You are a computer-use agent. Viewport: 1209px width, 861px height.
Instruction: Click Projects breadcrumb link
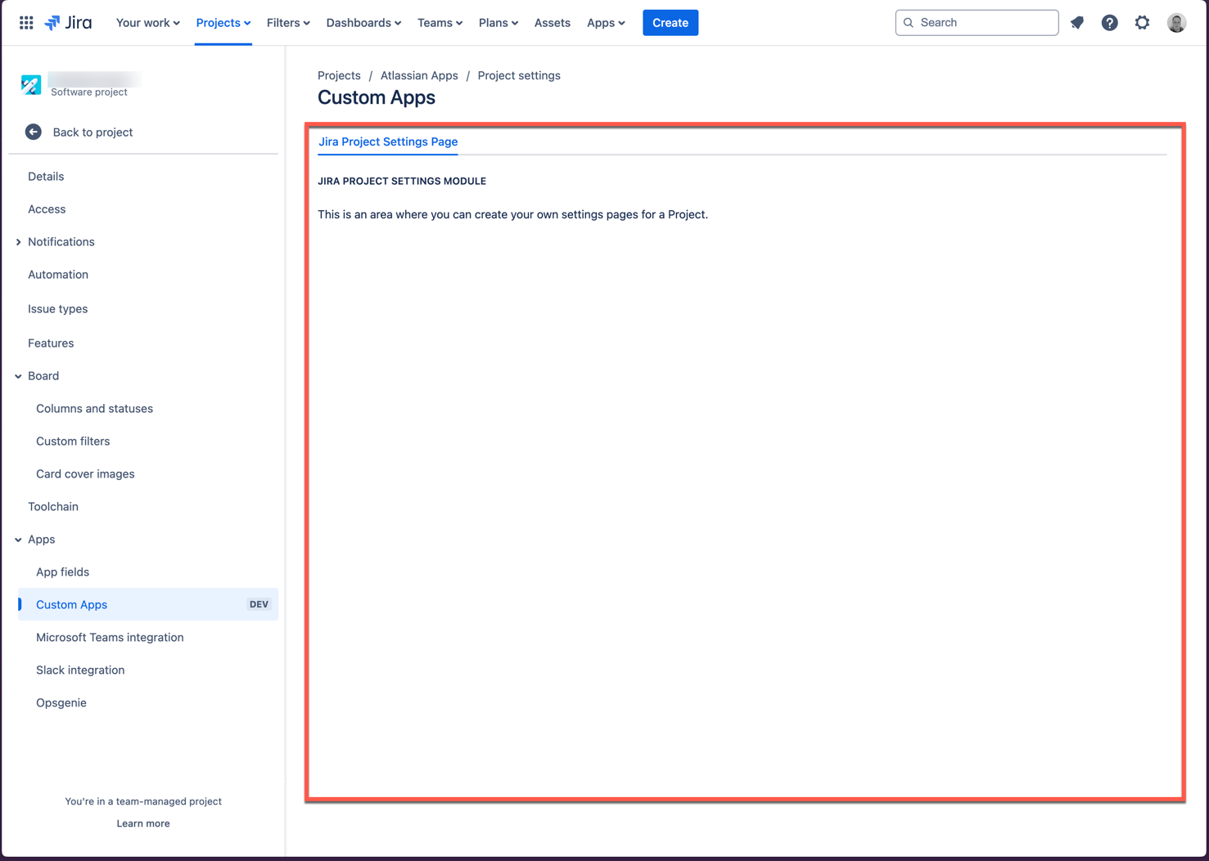(x=339, y=75)
